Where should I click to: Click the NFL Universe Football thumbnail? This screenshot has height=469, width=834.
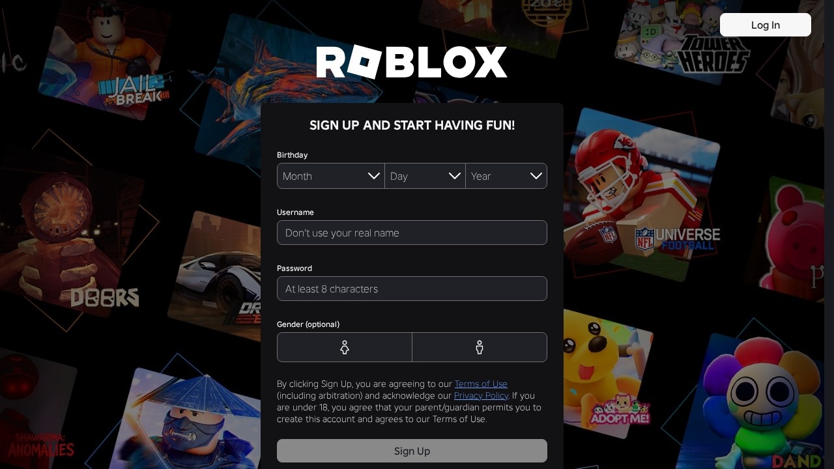642,195
